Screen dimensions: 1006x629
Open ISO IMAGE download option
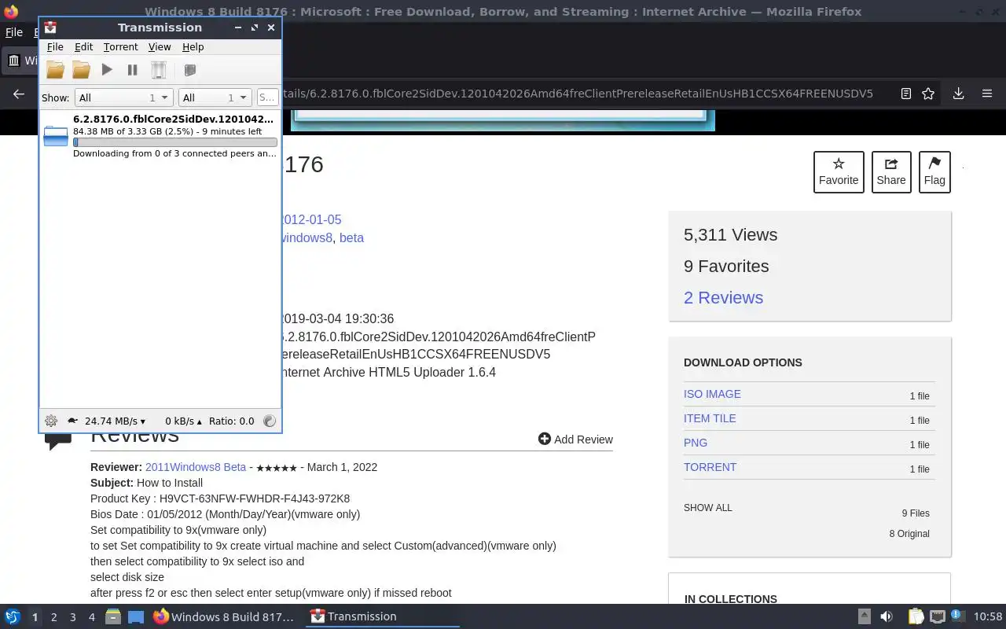[x=712, y=394]
